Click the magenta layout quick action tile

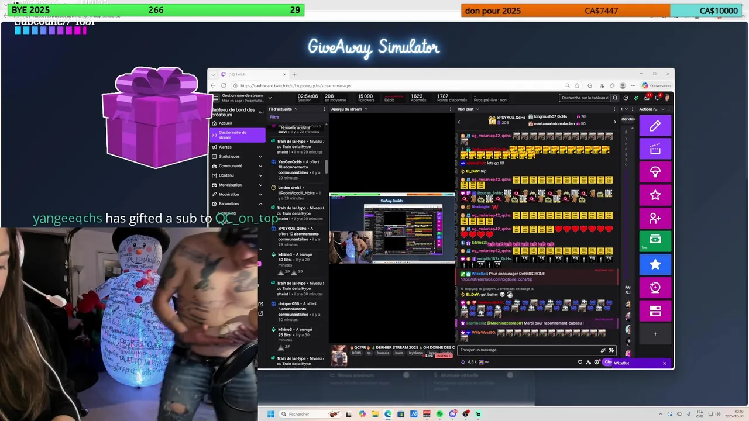(655, 310)
